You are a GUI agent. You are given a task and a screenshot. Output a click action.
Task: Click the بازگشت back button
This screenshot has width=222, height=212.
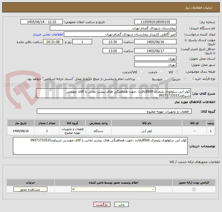coord(102,204)
